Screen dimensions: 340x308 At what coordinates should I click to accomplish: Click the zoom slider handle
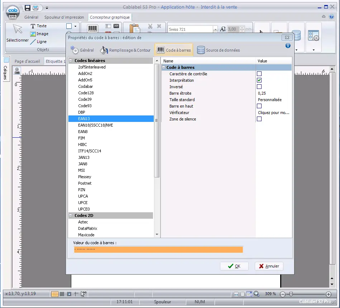(x=291, y=294)
